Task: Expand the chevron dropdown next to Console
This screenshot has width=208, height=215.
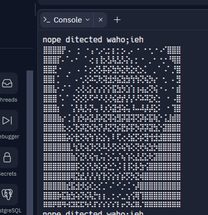Action: (x=88, y=20)
